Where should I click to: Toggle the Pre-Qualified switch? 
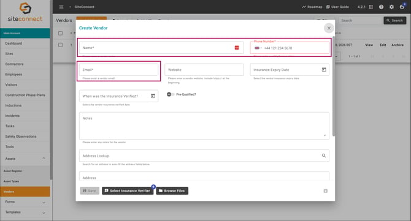click(171, 94)
